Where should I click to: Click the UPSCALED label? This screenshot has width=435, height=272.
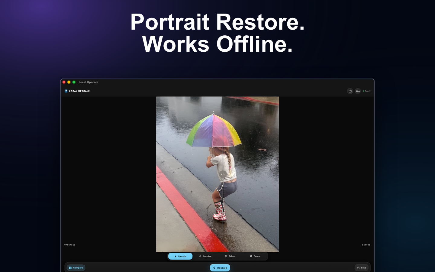click(x=70, y=245)
